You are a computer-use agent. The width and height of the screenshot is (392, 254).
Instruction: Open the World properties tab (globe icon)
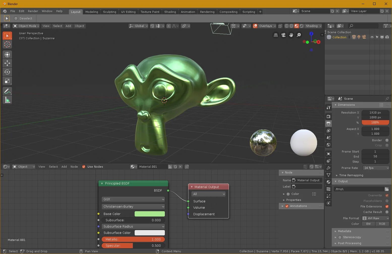click(328, 145)
